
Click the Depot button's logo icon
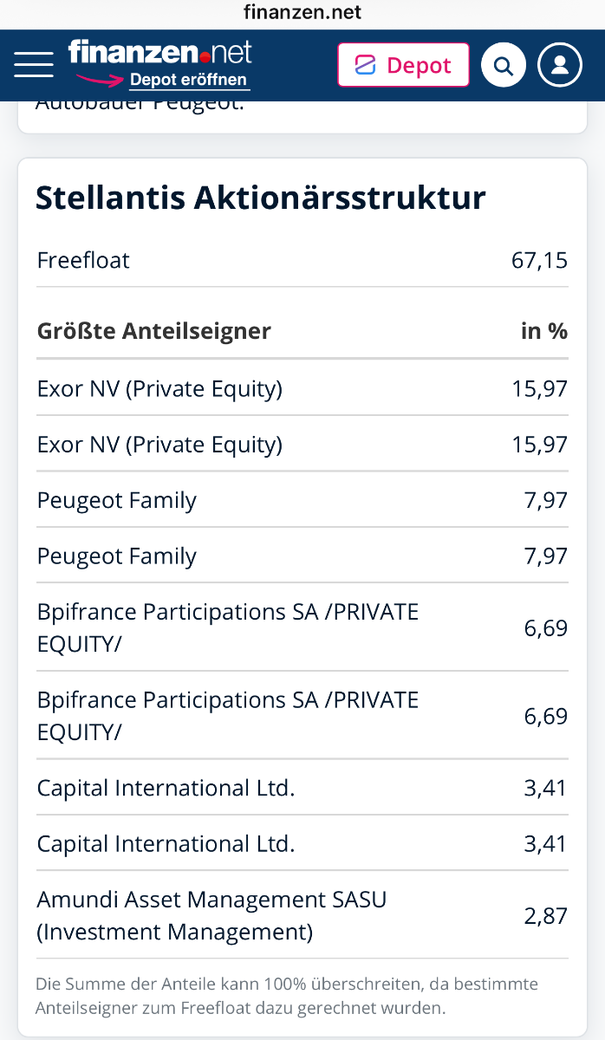[366, 65]
